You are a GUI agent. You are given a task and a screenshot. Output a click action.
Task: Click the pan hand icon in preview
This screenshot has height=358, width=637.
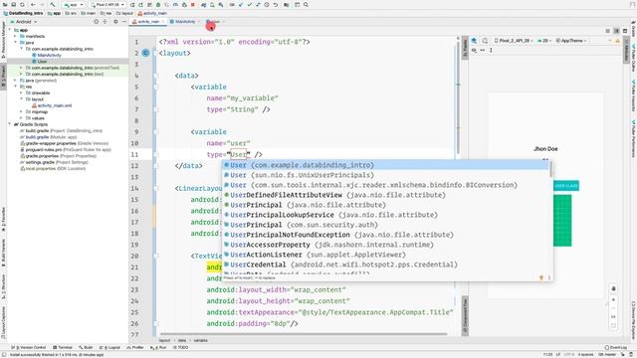pyautogui.click(x=613, y=288)
